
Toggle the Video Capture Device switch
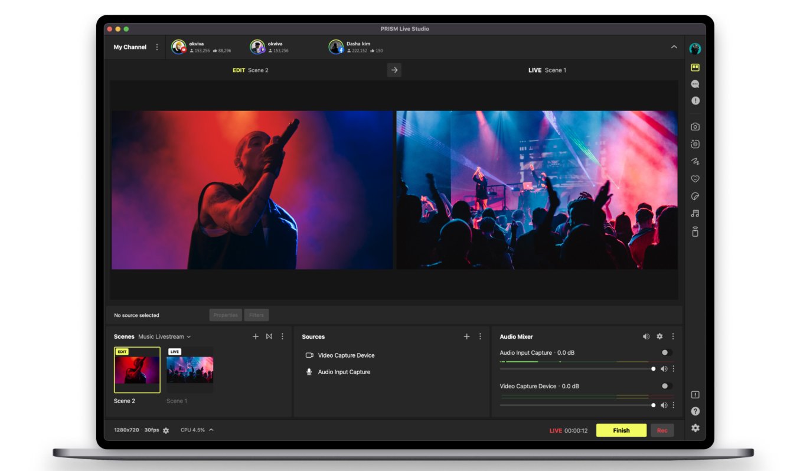pyautogui.click(x=667, y=386)
